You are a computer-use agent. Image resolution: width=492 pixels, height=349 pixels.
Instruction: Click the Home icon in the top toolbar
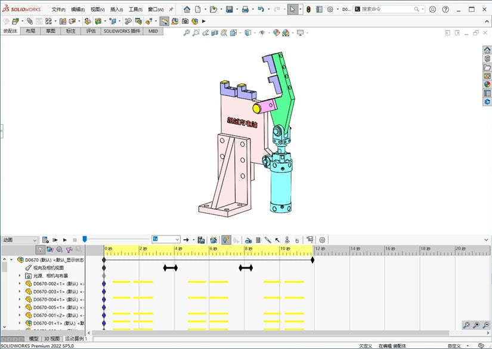(x=187, y=10)
